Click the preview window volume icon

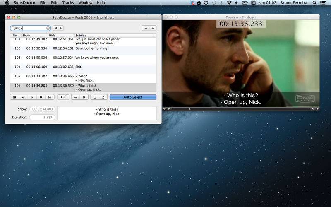165,109
